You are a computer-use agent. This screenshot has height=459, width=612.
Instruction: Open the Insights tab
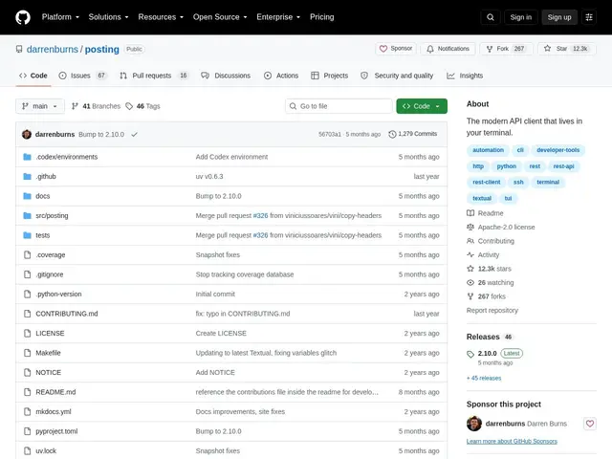pos(465,76)
